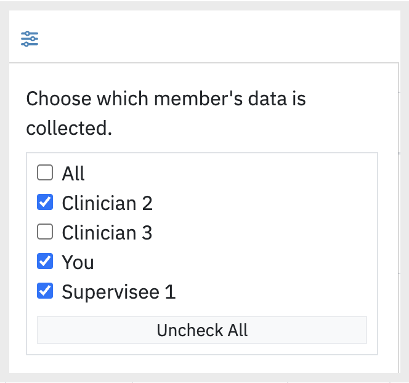This screenshot has width=409, height=383.
Task: Click the white checkmark next to Supervisee 1
Action: click(x=45, y=291)
